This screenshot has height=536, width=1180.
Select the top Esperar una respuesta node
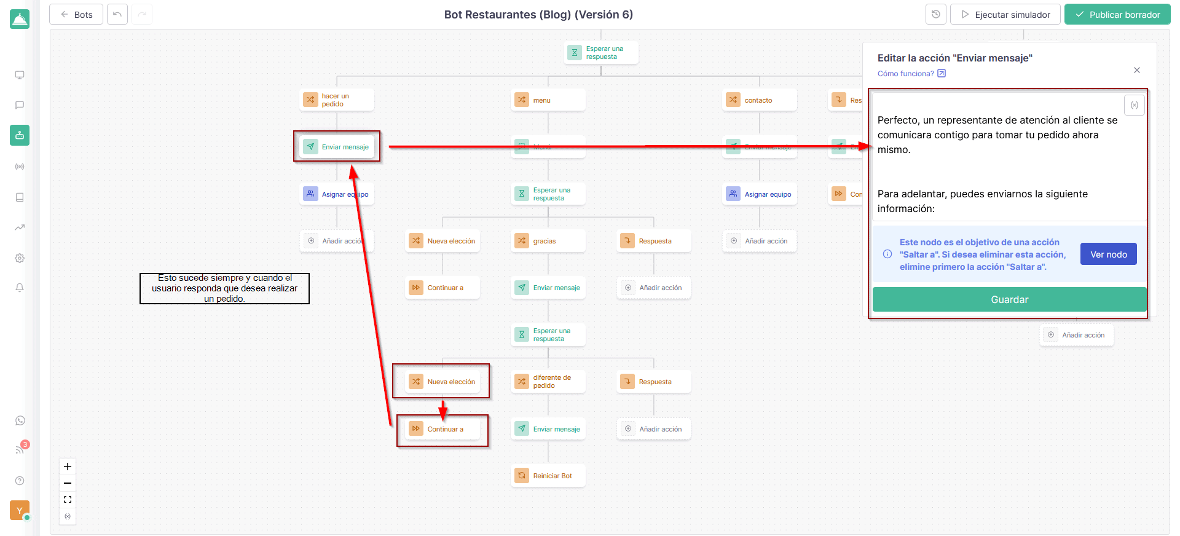click(x=601, y=53)
